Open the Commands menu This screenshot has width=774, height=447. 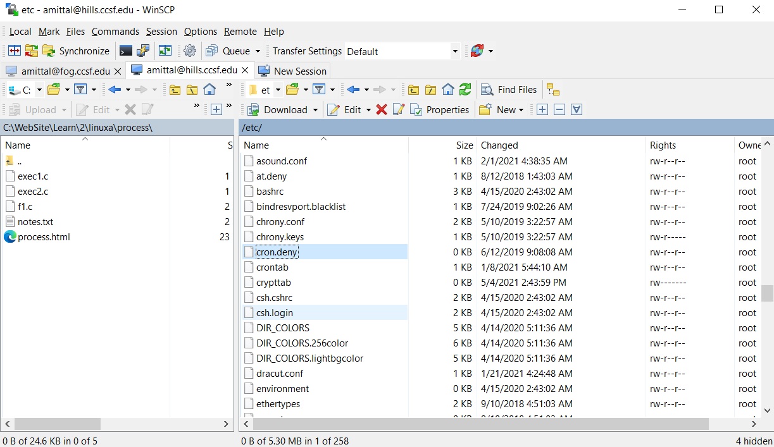click(115, 32)
